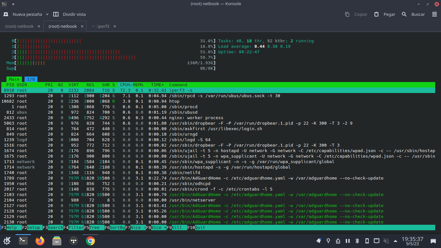Launch Firefox from the taskbar

(x=40, y=241)
